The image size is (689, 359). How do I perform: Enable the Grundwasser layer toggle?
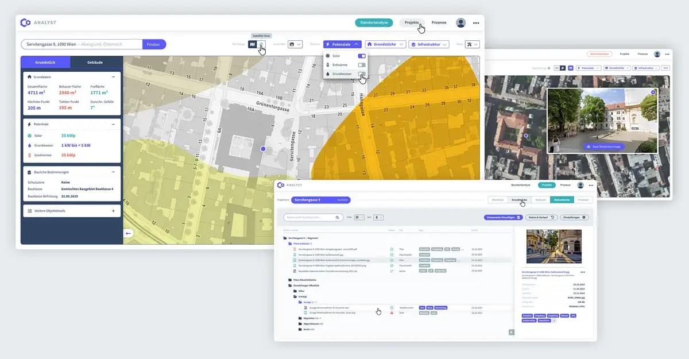[x=362, y=74]
